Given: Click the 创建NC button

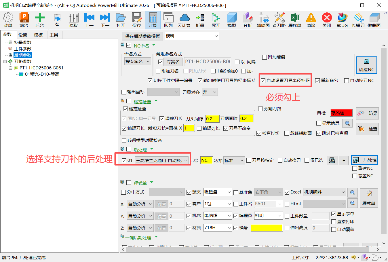Looking at the screenshot, I should click(x=366, y=65).
